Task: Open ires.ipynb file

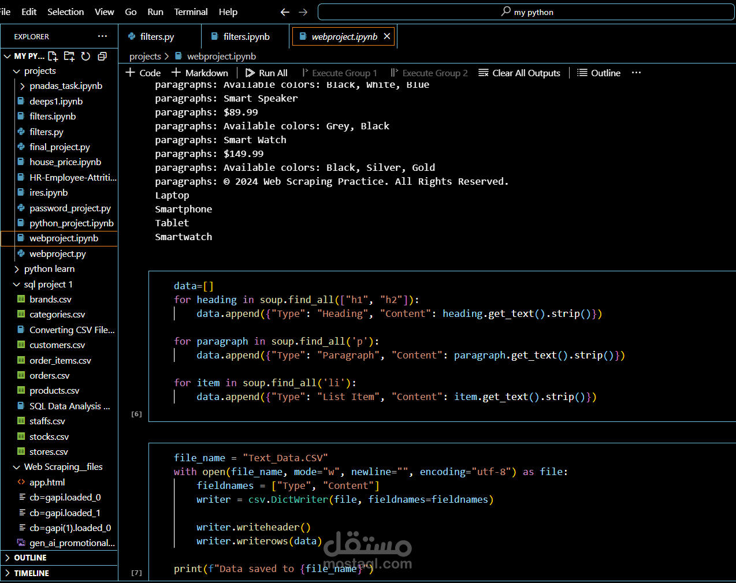Action: pos(49,193)
